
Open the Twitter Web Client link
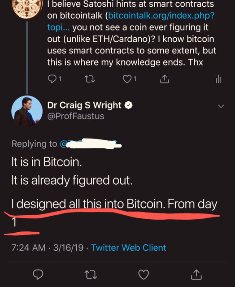[129, 248]
